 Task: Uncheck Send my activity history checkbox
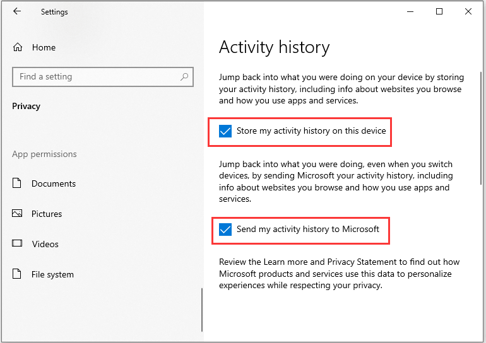coord(225,230)
